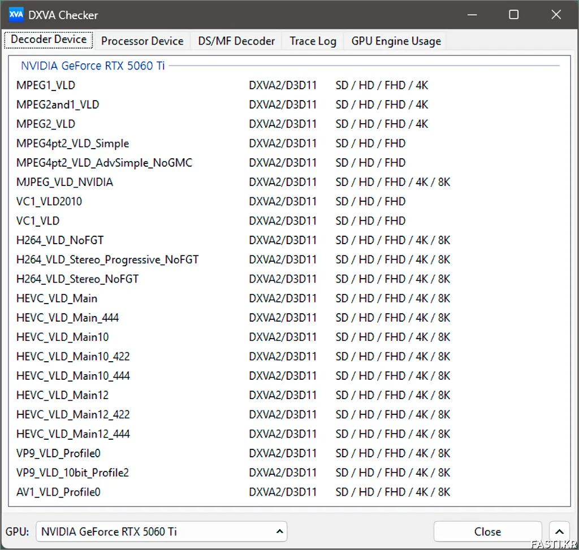The image size is (579, 550).
Task: Select the HEVC_VLD_Main12_422 row
Action: click(289, 414)
